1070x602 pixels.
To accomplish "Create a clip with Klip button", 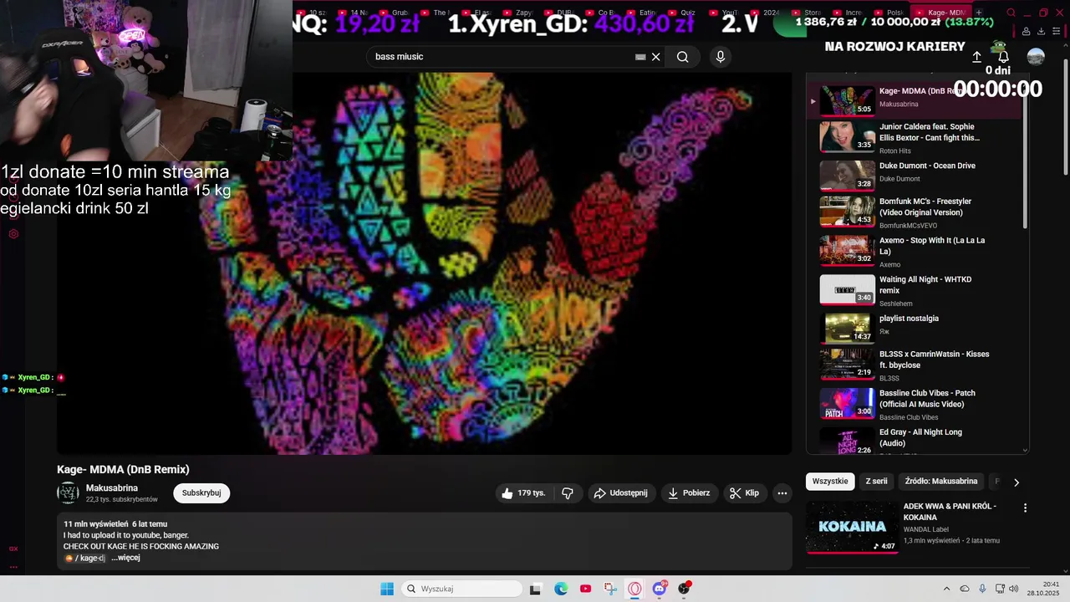I will pos(744,493).
